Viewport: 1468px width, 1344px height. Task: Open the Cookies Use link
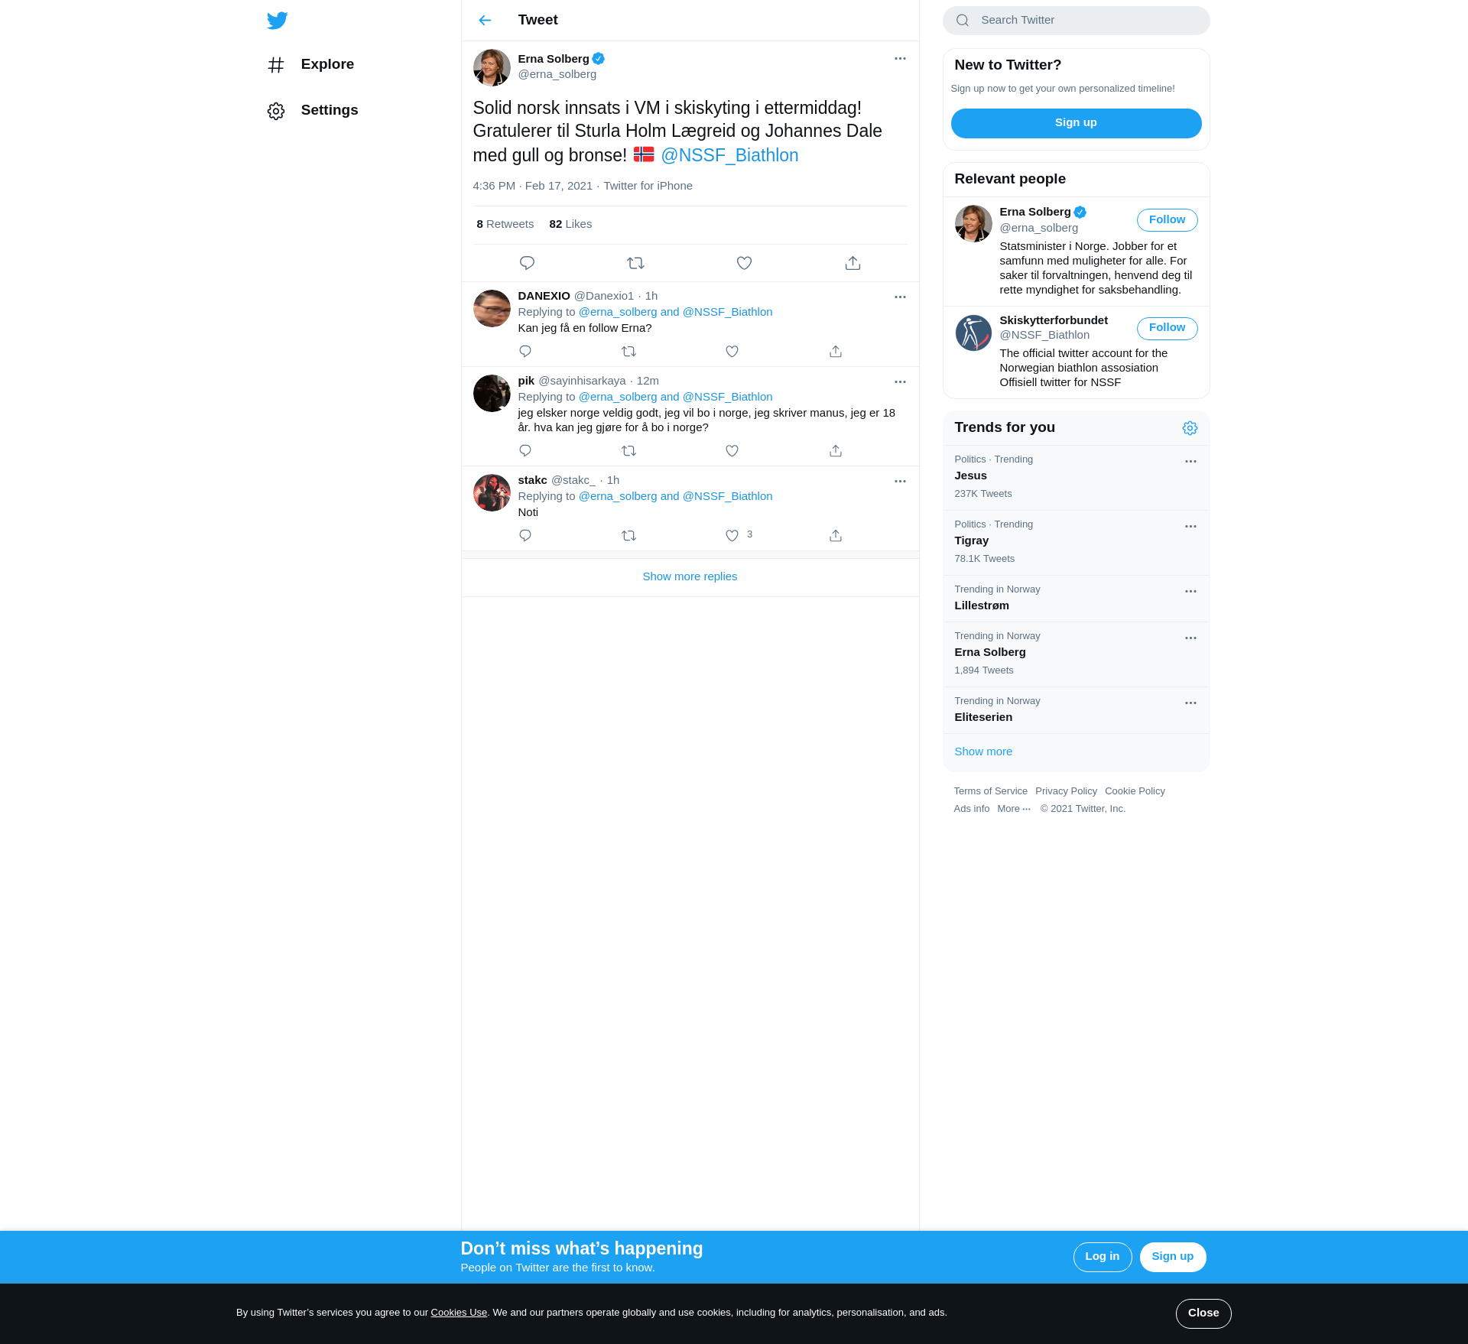click(459, 1313)
